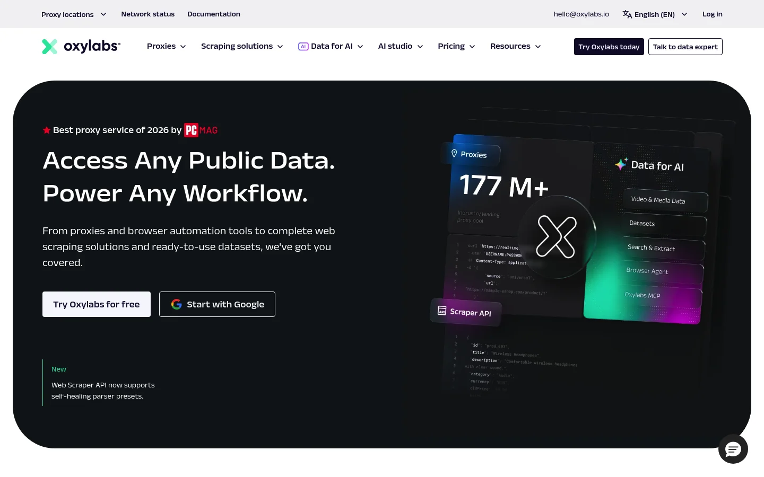Click the red star icon before Best proxy service
Viewport: 764px width, 477px height.
pos(47,130)
